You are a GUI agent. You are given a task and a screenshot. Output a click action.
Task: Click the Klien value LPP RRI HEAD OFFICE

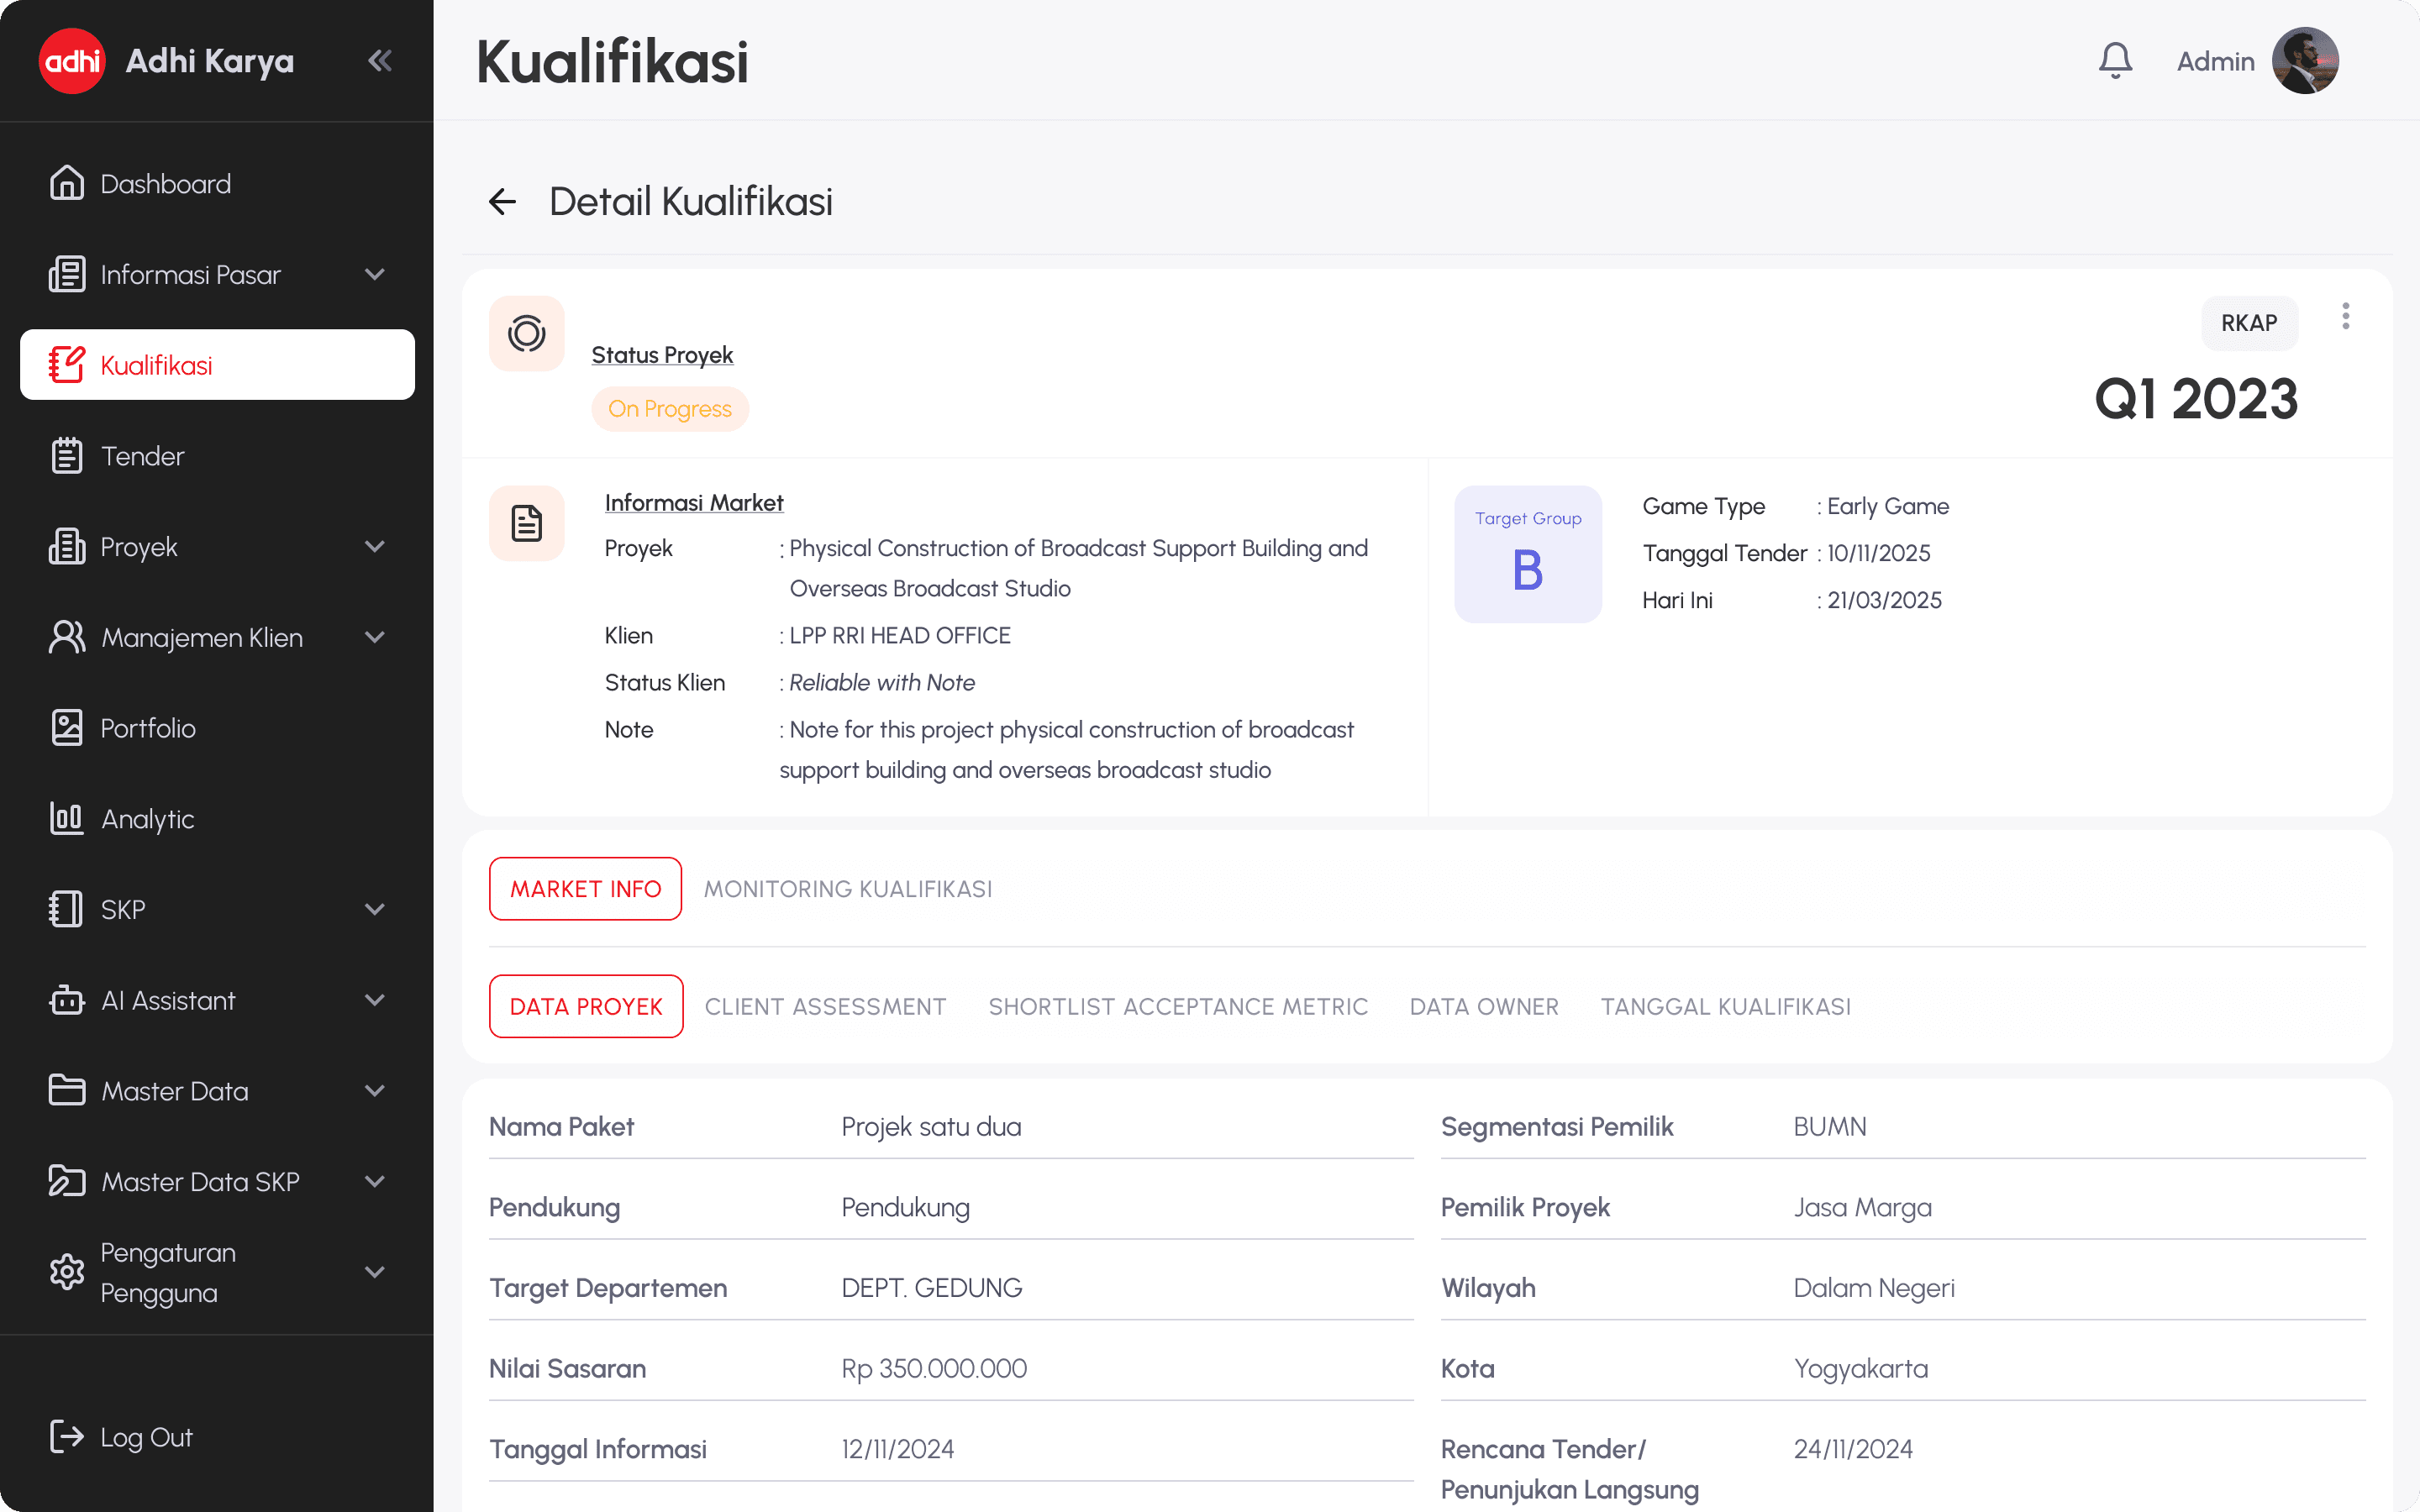click(x=900, y=635)
